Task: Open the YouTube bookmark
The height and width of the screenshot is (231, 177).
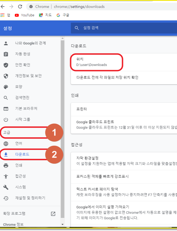Action: pyautogui.click(x=24, y=15)
